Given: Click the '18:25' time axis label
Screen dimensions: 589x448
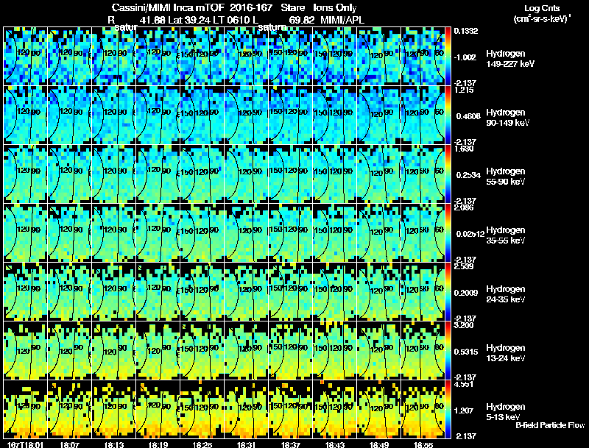Looking at the screenshot, I should (202, 445).
